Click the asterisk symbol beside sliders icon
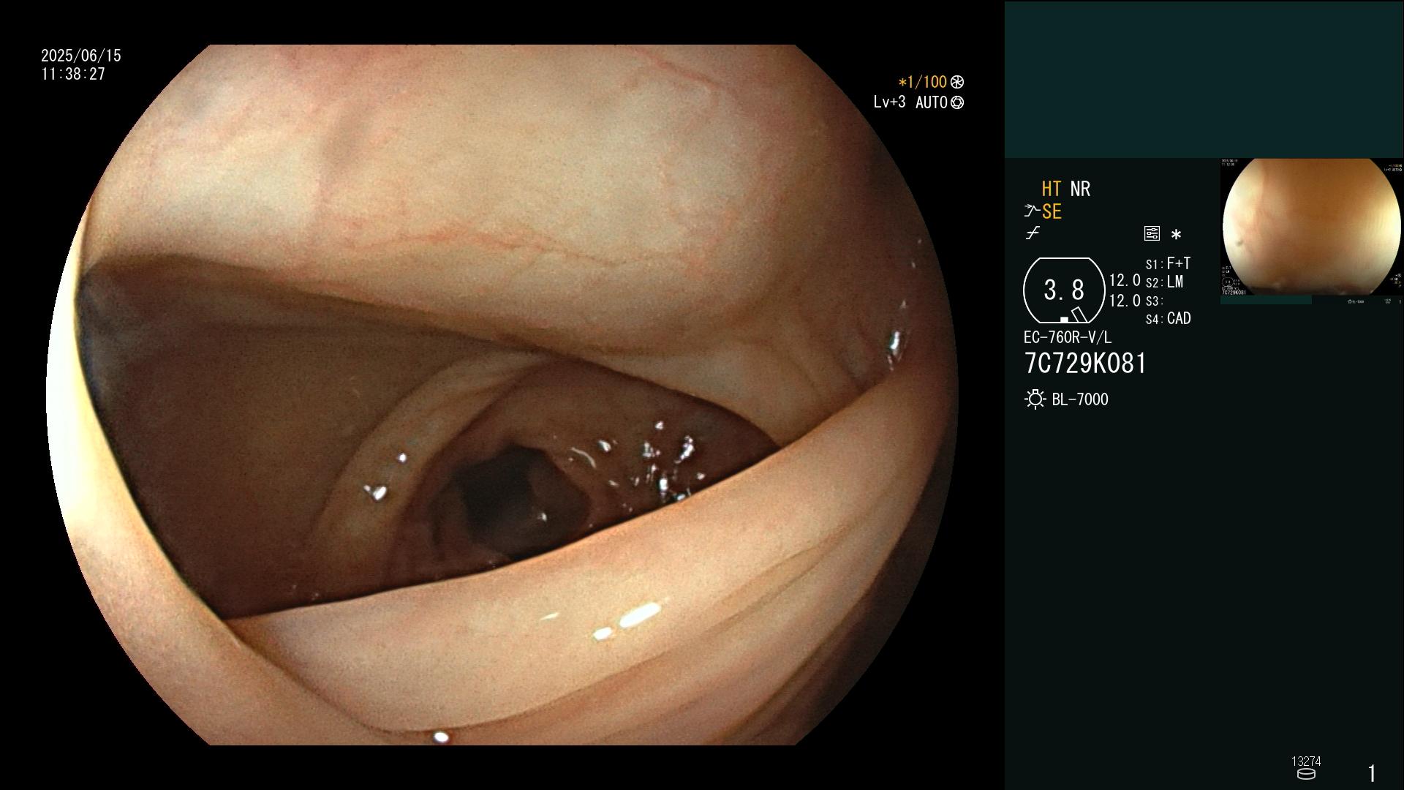The width and height of the screenshot is (1404, 790). coord(1176,235)
